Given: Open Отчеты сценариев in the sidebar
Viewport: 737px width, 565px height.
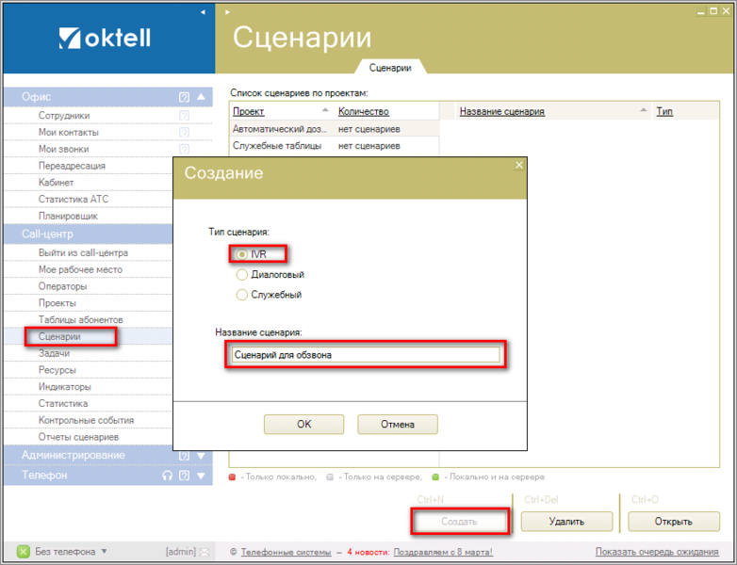Looking at the screenshot, I should coord(78,437).
